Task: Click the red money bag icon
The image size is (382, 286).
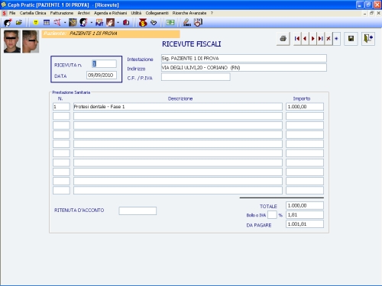Action: [143, 23]
